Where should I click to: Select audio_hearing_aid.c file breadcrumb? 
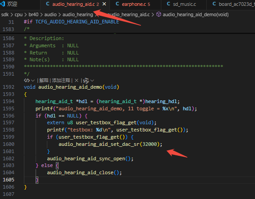click(128, 14)
